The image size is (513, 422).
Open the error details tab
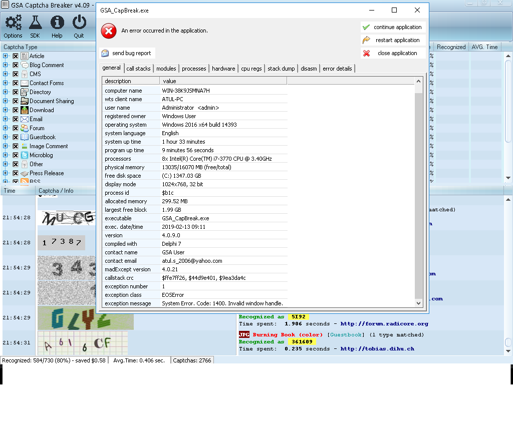(337, 69)
